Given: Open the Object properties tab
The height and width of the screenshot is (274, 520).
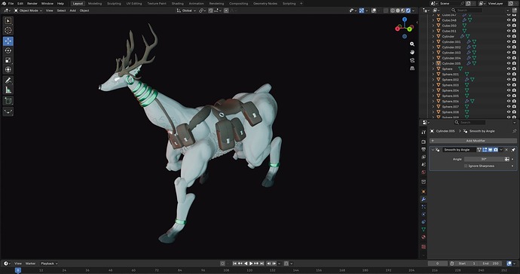Looking at the screenshot, I should click(424, 191).
